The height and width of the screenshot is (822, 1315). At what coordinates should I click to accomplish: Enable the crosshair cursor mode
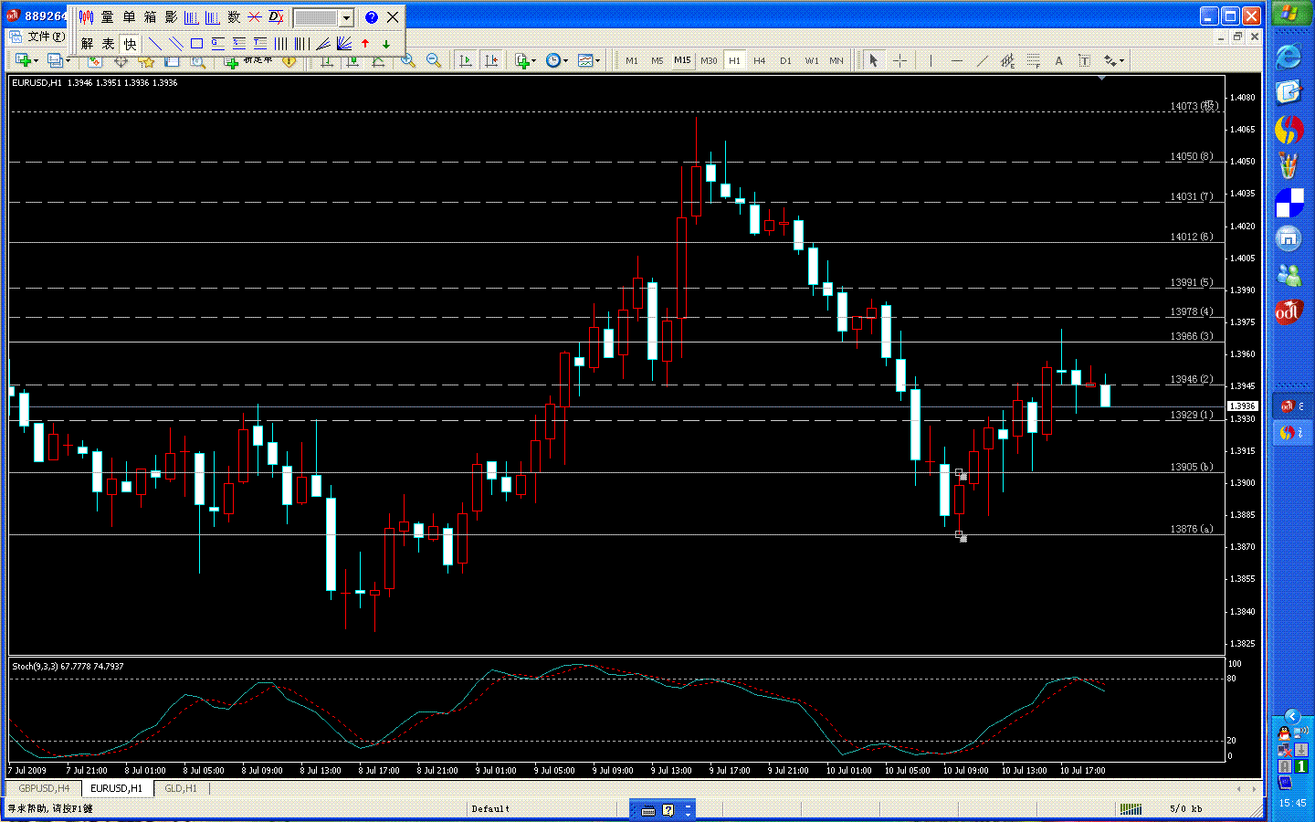click(899, 60)
